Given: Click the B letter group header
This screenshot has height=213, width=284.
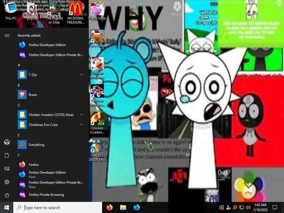Looking at the screenshot, I should point(19,85).
